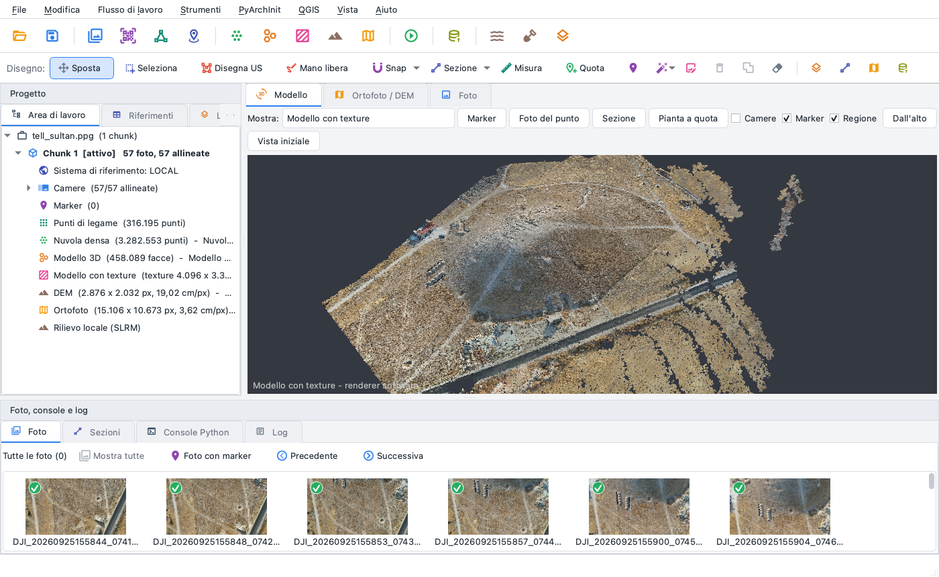Viewport: 939px width, 577px height.
Task: Click the brown DEM mountain icon
Action: click(335, 36)
